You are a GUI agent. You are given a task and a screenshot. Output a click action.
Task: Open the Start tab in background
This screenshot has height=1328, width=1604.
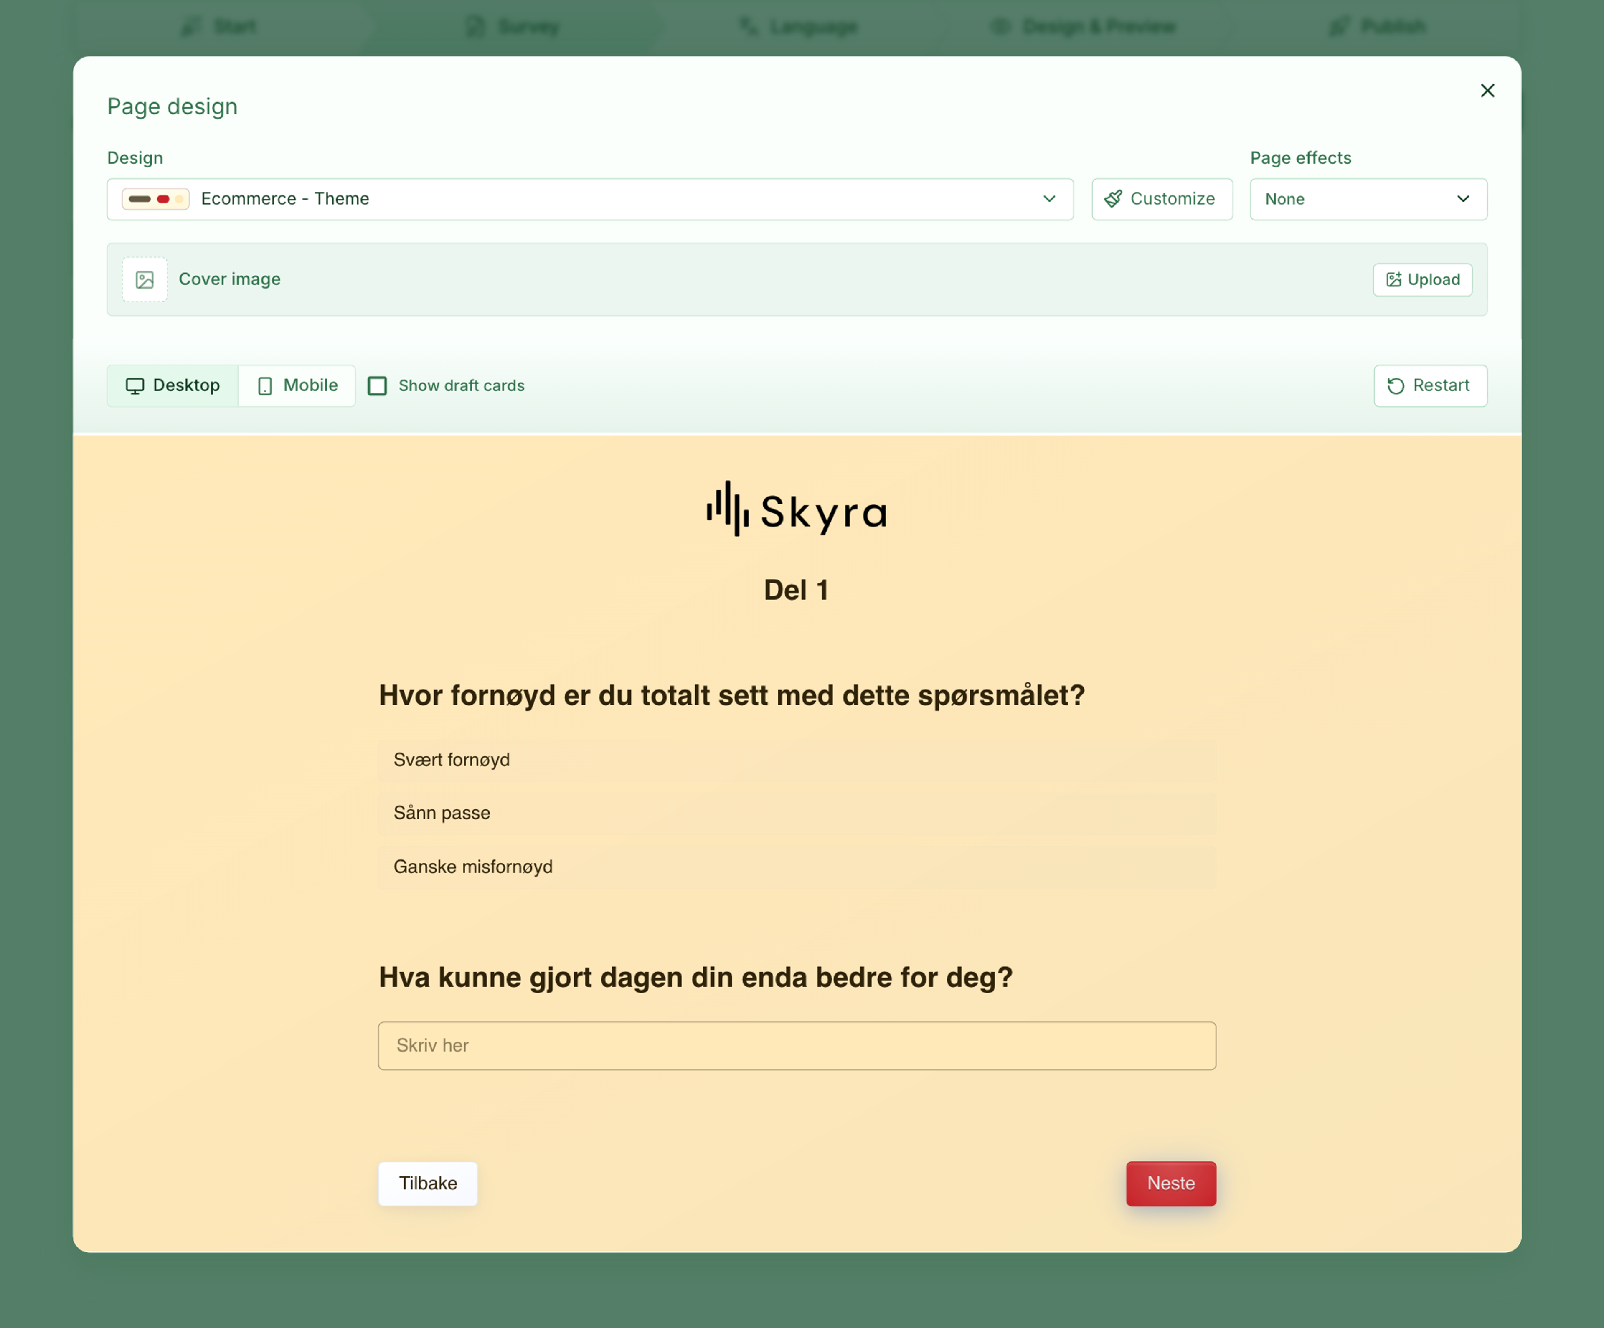(219, 27)
